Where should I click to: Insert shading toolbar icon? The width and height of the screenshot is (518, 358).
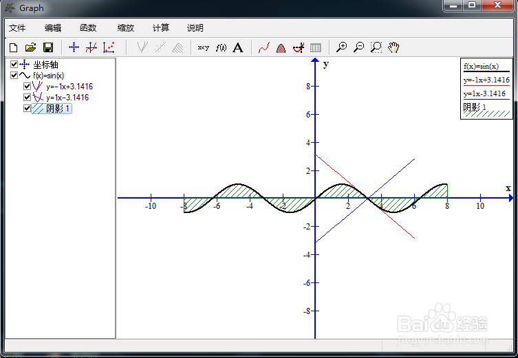[x=177, y=47]
